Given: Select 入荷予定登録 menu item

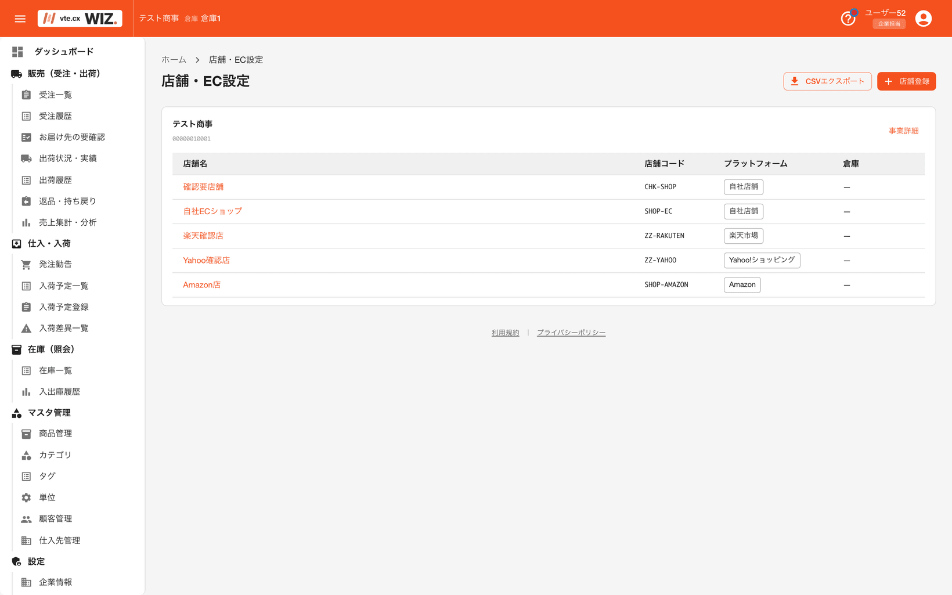Looking at the screenshot, I should [x=64, y=307].
